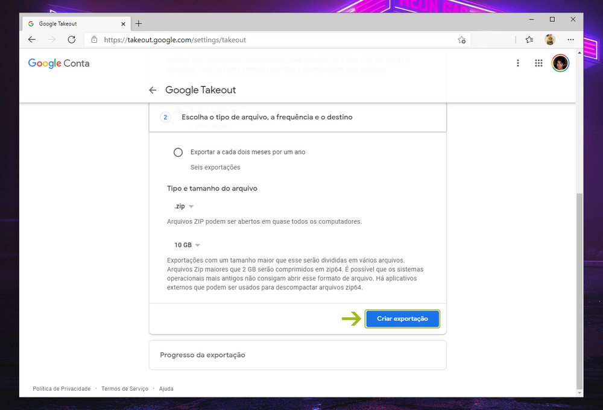
Task: Open the 'Termos de Serviço' link
Action: [125, 389]
